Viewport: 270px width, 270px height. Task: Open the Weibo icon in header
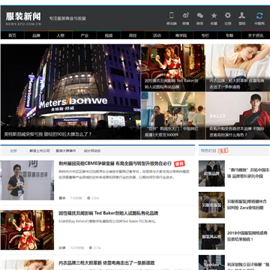[x=186, y=15]
